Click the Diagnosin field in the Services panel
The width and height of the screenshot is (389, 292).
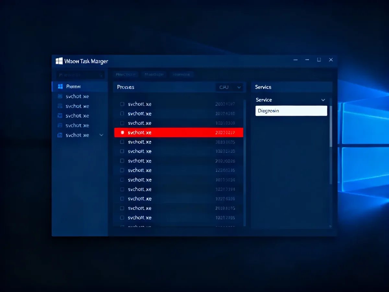pos(291,111)
